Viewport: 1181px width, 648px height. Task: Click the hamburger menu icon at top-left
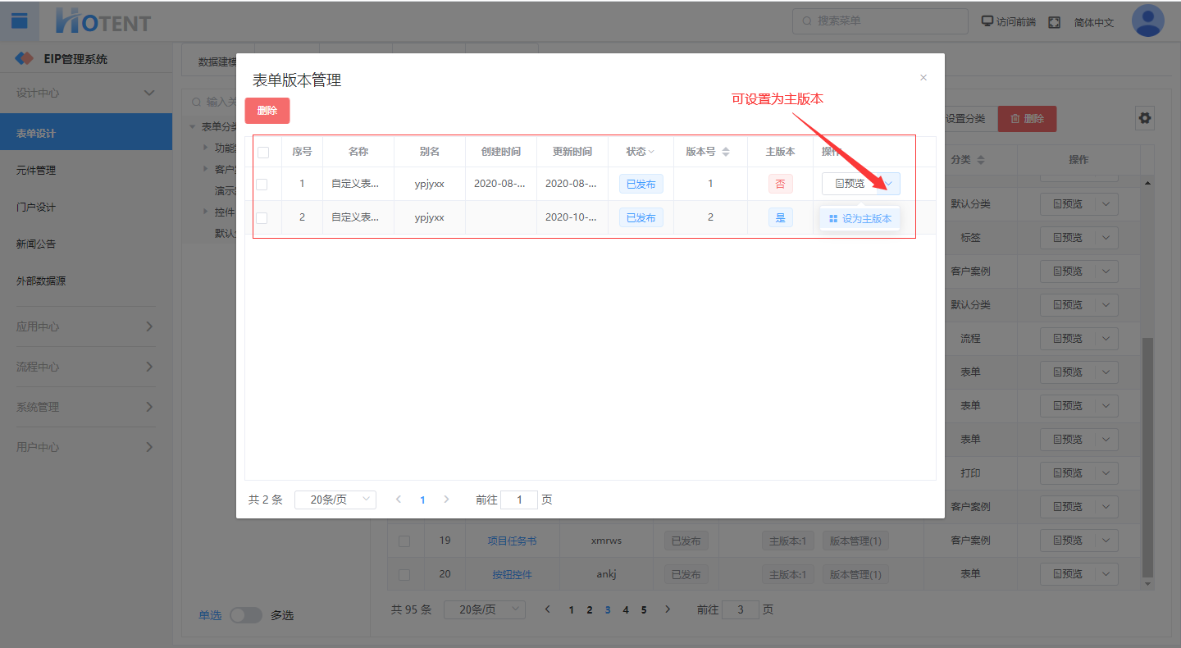point(20,21)
